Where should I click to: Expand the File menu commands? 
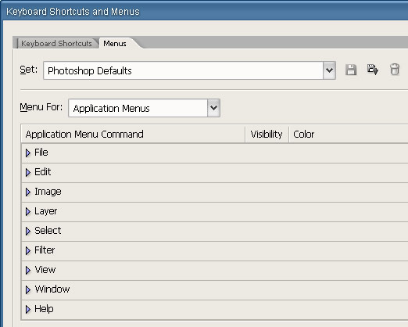click(28, 153)
